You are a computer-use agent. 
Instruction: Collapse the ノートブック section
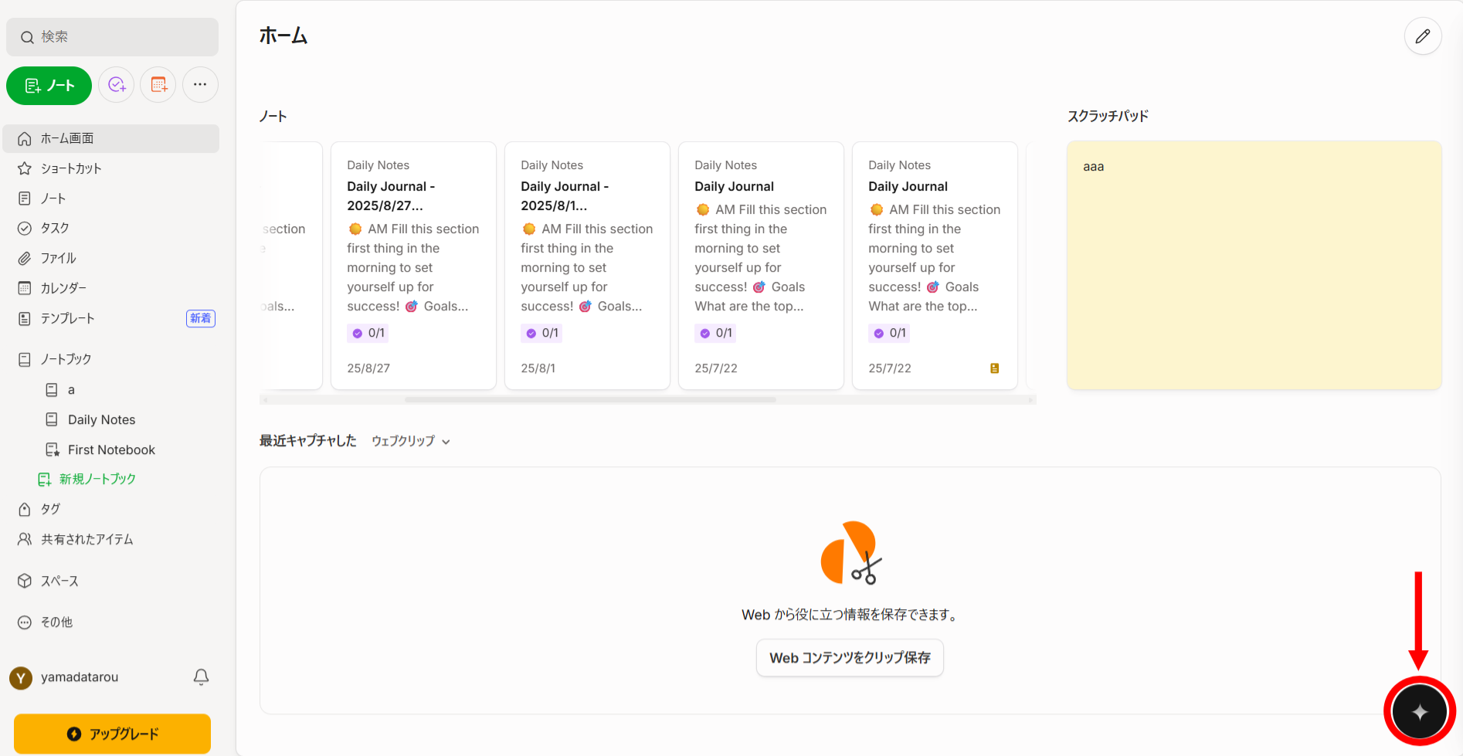(65, 358)
